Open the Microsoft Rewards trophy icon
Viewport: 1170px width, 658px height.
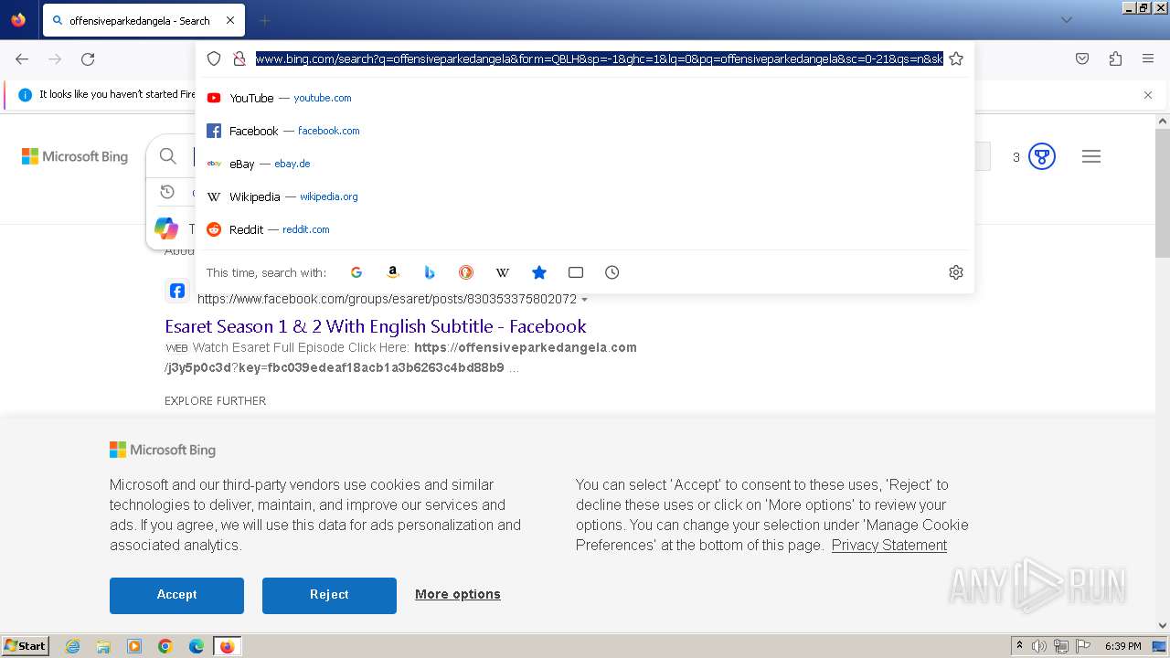coord(1042,156)
